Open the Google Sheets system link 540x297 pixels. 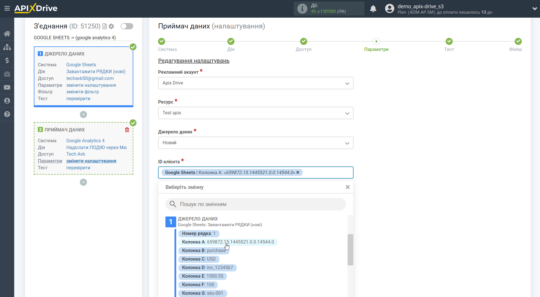81,65
